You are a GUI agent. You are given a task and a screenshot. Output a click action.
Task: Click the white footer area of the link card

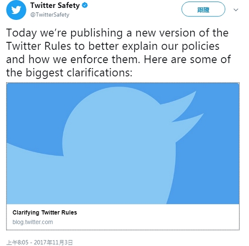(x=123, y=217)
